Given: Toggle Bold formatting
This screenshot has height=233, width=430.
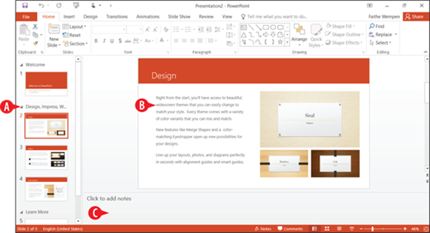Looking at the screenshot, I should click(96, 41).
